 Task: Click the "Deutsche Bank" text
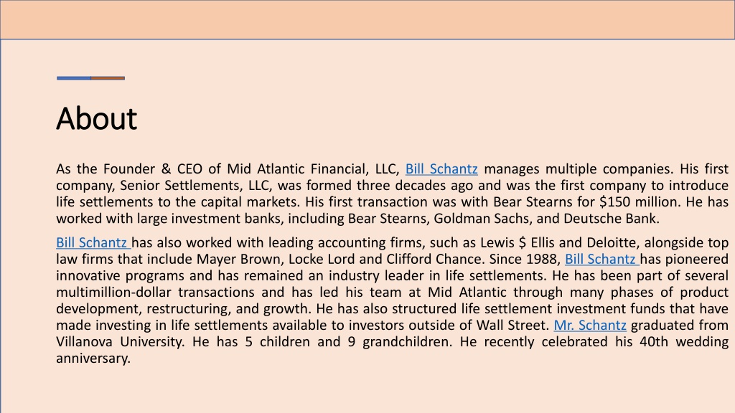(612, 219)
